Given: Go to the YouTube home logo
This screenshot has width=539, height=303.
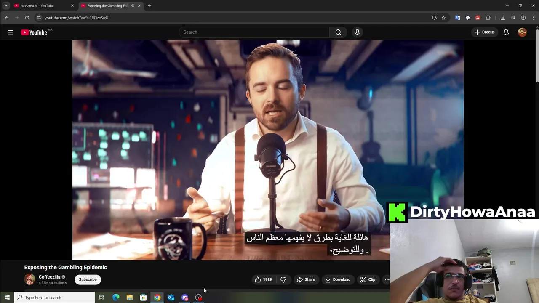Looking at the screenshot, I should point(34,32).
